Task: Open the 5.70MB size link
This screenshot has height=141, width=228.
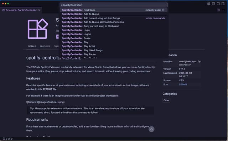Action: pyautogui.click(x=183, y=84)
